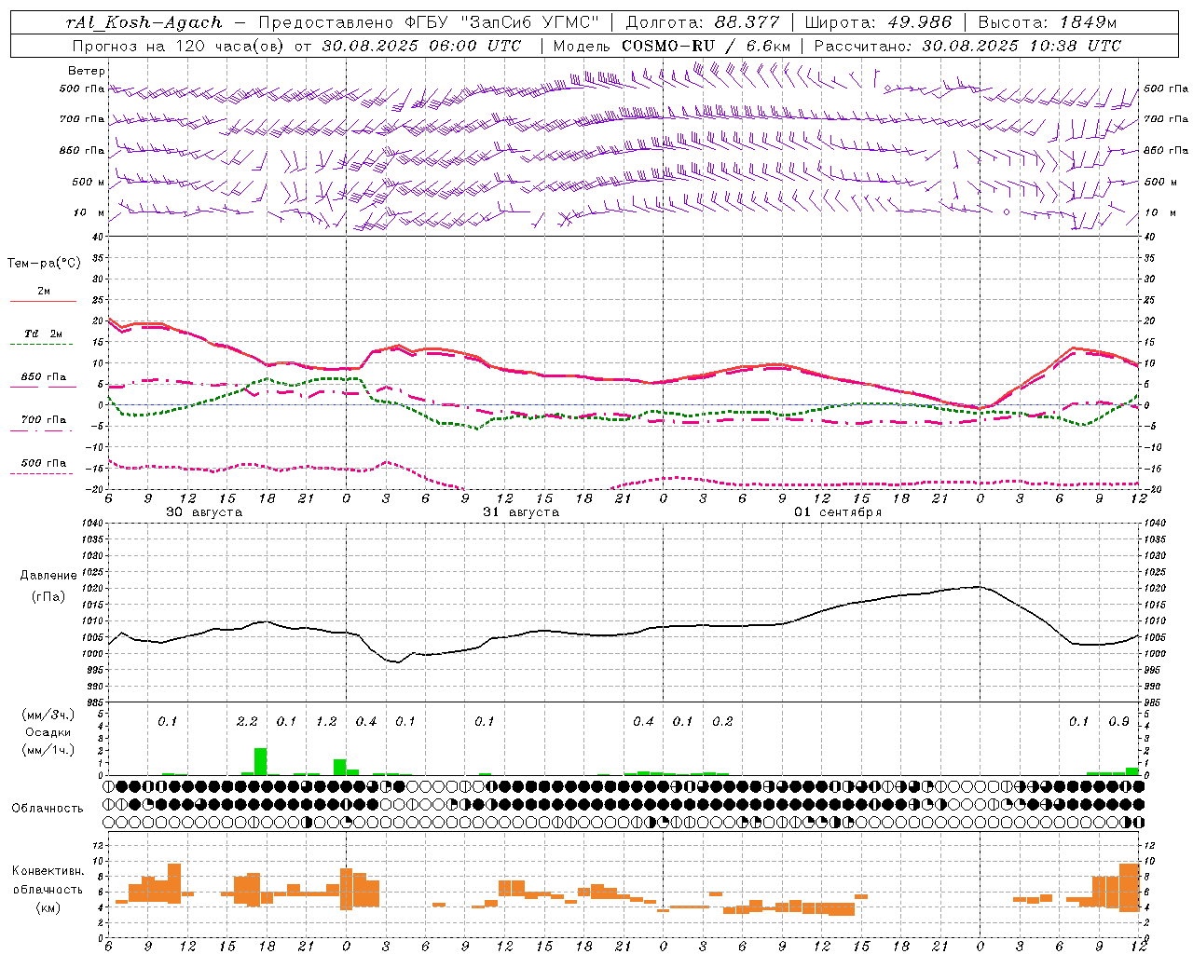
Task: Click the latitude value Широта: 49.986
Action: [x=878, y=22]
